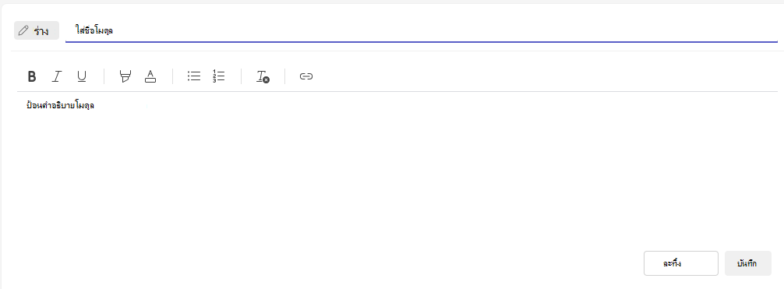Select the text highlight tool
The width and height of the screenshot is (784, 289).
pos(125,76)
